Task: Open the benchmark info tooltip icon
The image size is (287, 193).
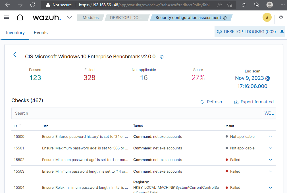Action: [161, 57]
